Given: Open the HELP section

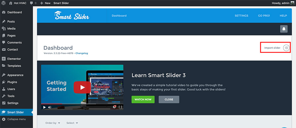Looking at the screenshot, I should tap(283, 16).
